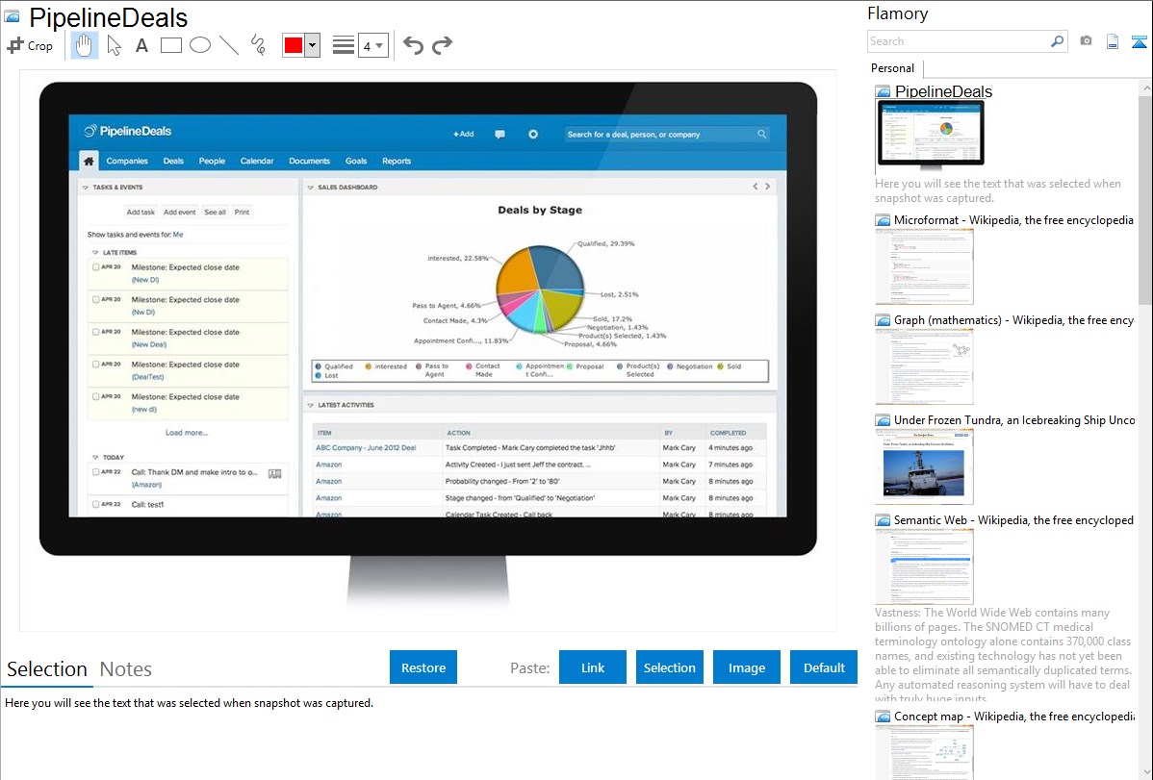
Task: Open the line width dropdown showing 4
Action: (x=373, y=45)
